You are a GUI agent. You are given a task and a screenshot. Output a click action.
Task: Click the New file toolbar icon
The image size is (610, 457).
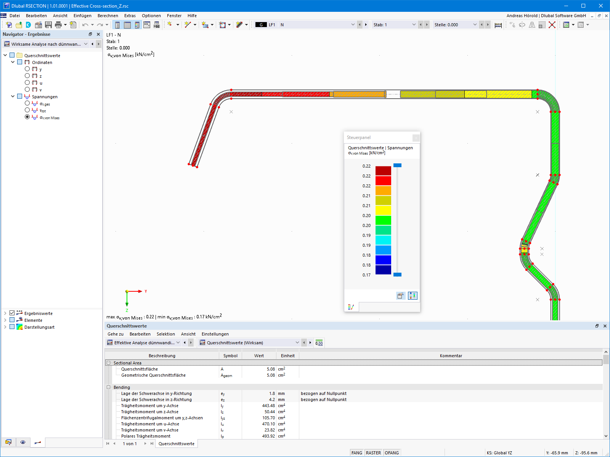click(9, 25)
